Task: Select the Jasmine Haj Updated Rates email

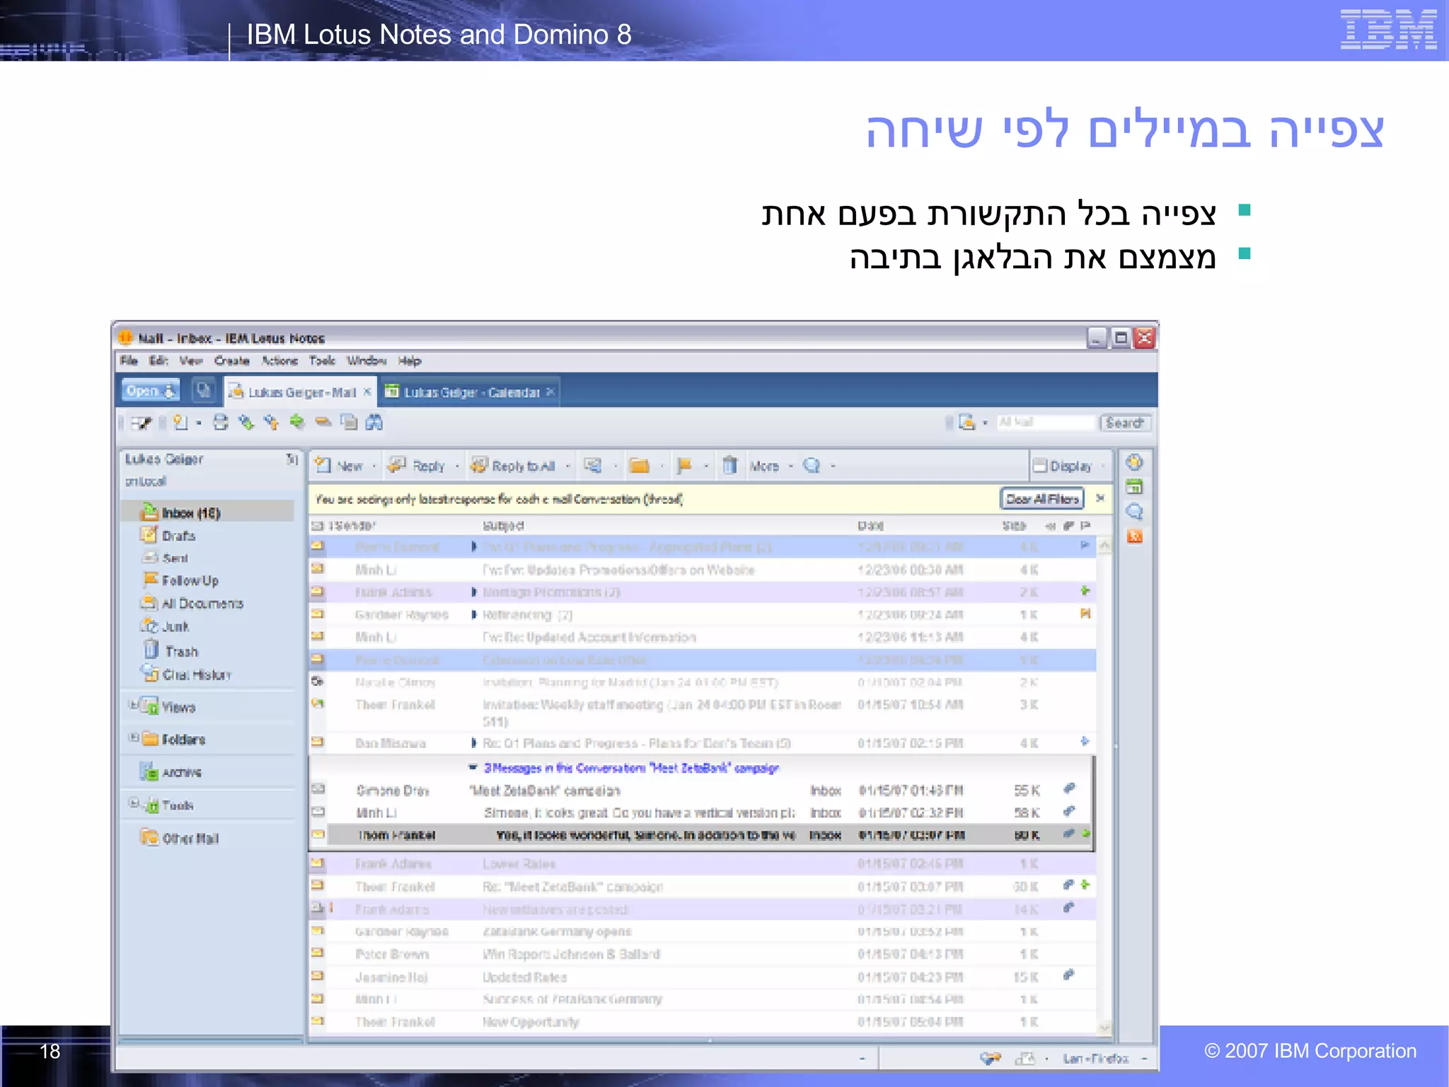Action: (x=703, y=977)
